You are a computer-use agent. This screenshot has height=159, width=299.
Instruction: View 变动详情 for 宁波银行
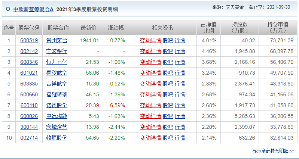[x=151, y=52]
